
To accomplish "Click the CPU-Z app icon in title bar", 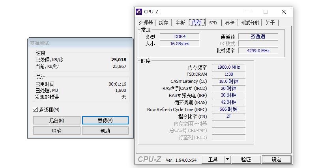I will point(139,12).
